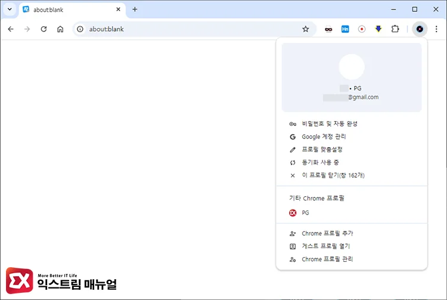The image size is (447, 300).
Task: Click the pencil icon for profile customization
Action: coord(293,150)
